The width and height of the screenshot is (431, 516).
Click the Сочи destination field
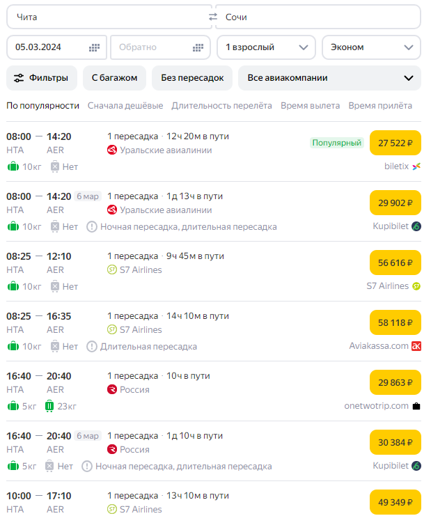pyautogui.click(x=318, y=17)
